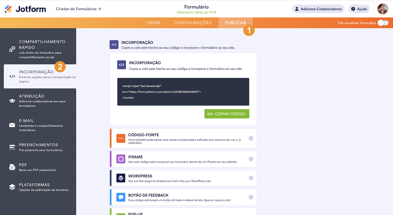
Task: Click the orange html Código-Fonte icon
Action: [121, 138]
